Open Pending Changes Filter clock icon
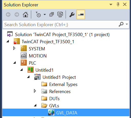The width and height of the screenshot is (131, 118). 38,14
